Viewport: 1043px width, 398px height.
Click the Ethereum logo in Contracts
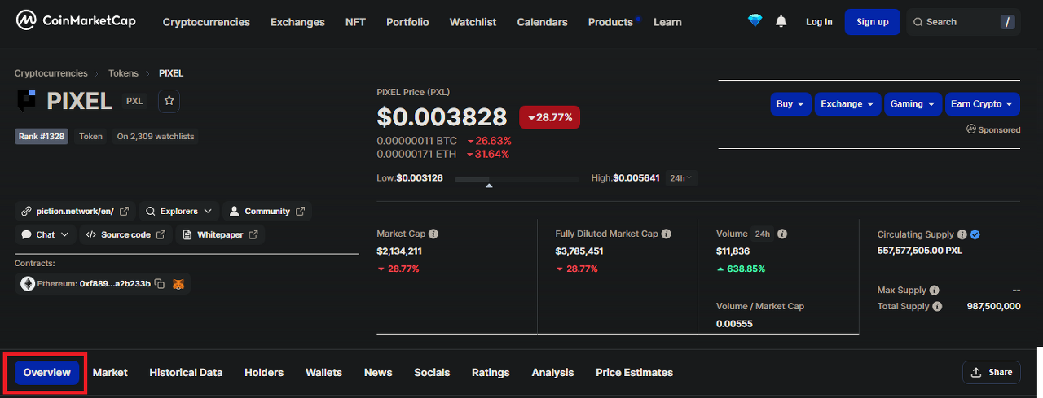[x=28, y=284]
